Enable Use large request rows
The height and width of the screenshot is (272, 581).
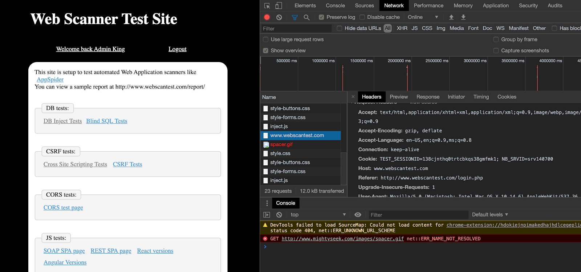[x=266, y=40]
